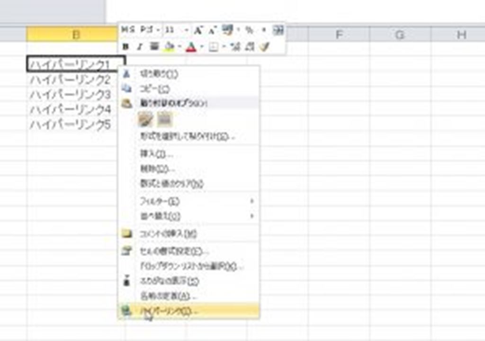This screenshot has height=341, width=485.
Task: Click the merge and center icon
Action: [x=278, y=30]
